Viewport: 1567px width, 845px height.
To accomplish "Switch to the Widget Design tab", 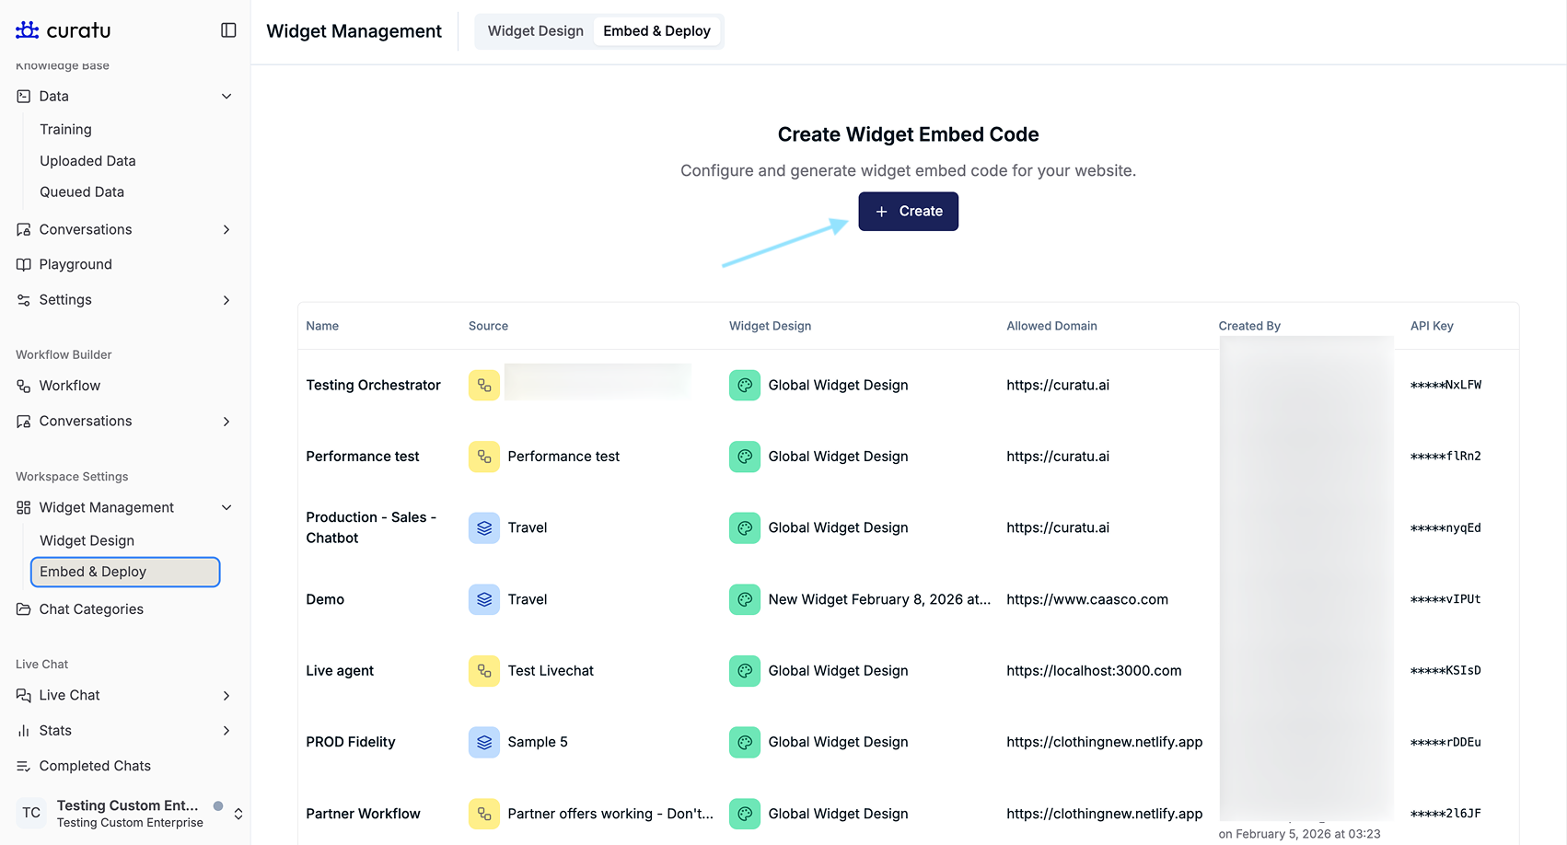I will tap(535, 31).
